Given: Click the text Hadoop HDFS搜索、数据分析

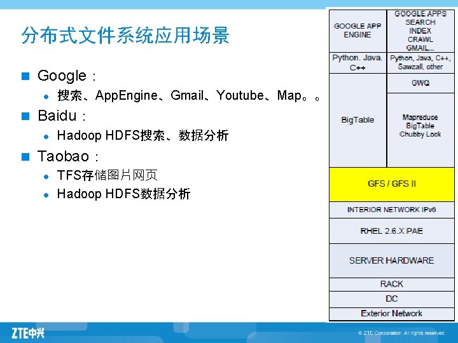Looking at the screenshot, I should point(143,135).
